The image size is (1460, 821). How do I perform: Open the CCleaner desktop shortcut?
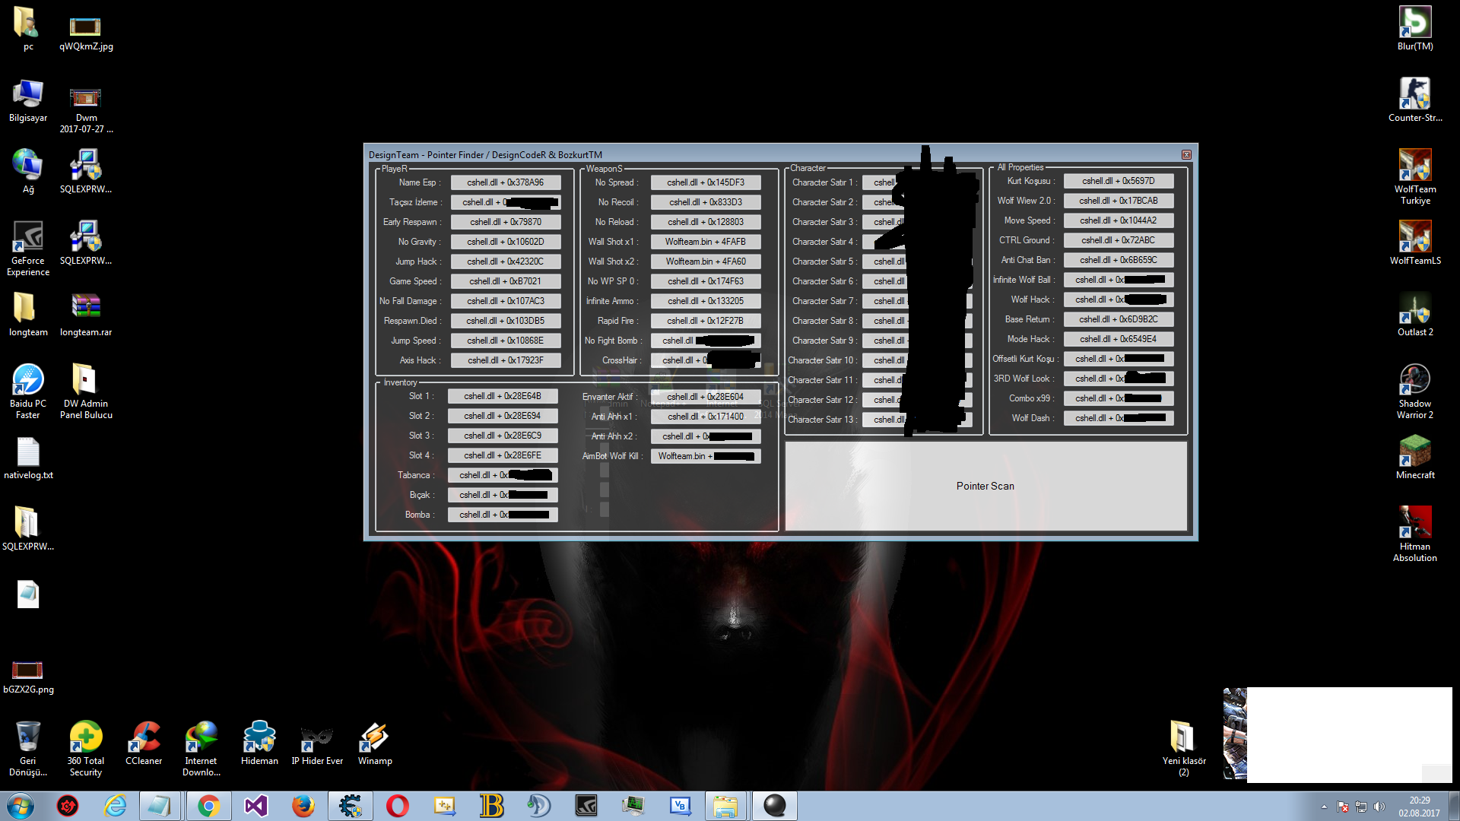click(144, 743)
